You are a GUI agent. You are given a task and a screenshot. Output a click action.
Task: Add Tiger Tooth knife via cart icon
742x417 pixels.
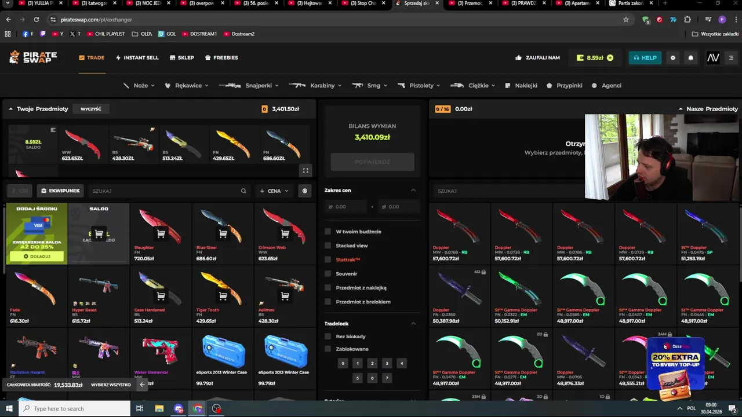coord(223,296)
